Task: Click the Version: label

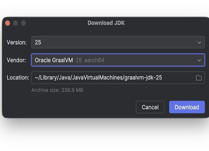Action: tap(17, 43)
